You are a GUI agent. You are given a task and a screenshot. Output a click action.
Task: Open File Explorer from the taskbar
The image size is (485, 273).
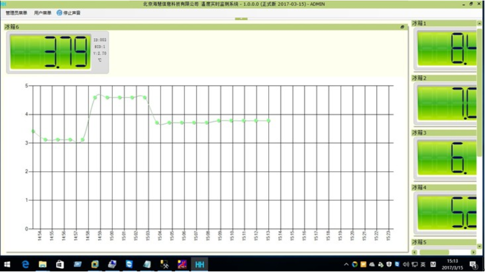(x=43, y=265)
